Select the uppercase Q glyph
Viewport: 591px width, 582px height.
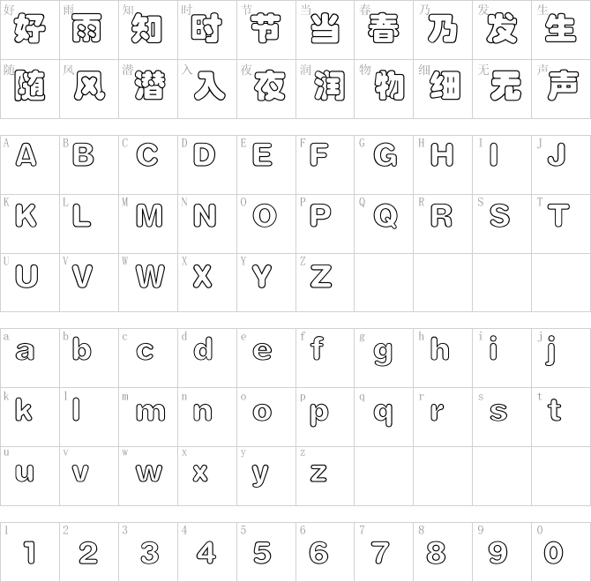click(385, 216)
